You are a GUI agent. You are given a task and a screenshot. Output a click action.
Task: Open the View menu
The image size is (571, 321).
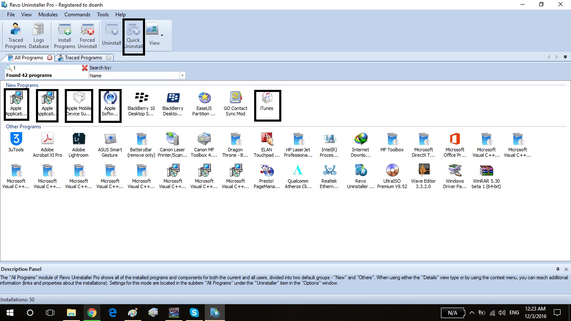pyautogui.click(x=26, y=15)
